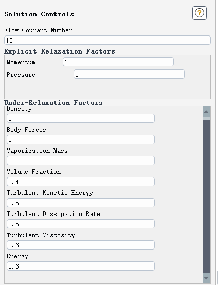Click the Solution Controls title
The image size is (218, 285).
click(x=39, y=14)
